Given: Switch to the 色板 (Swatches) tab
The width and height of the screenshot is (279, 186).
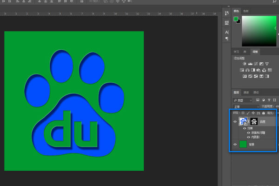Looking at the screenshot, I should (246, 11).
